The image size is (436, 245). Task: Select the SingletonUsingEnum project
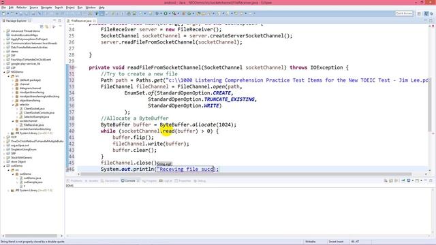(x=24, y=150)
